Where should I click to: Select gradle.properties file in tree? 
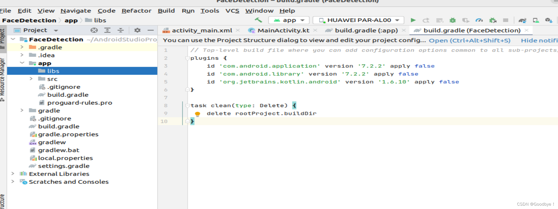(x=68, y=134)
